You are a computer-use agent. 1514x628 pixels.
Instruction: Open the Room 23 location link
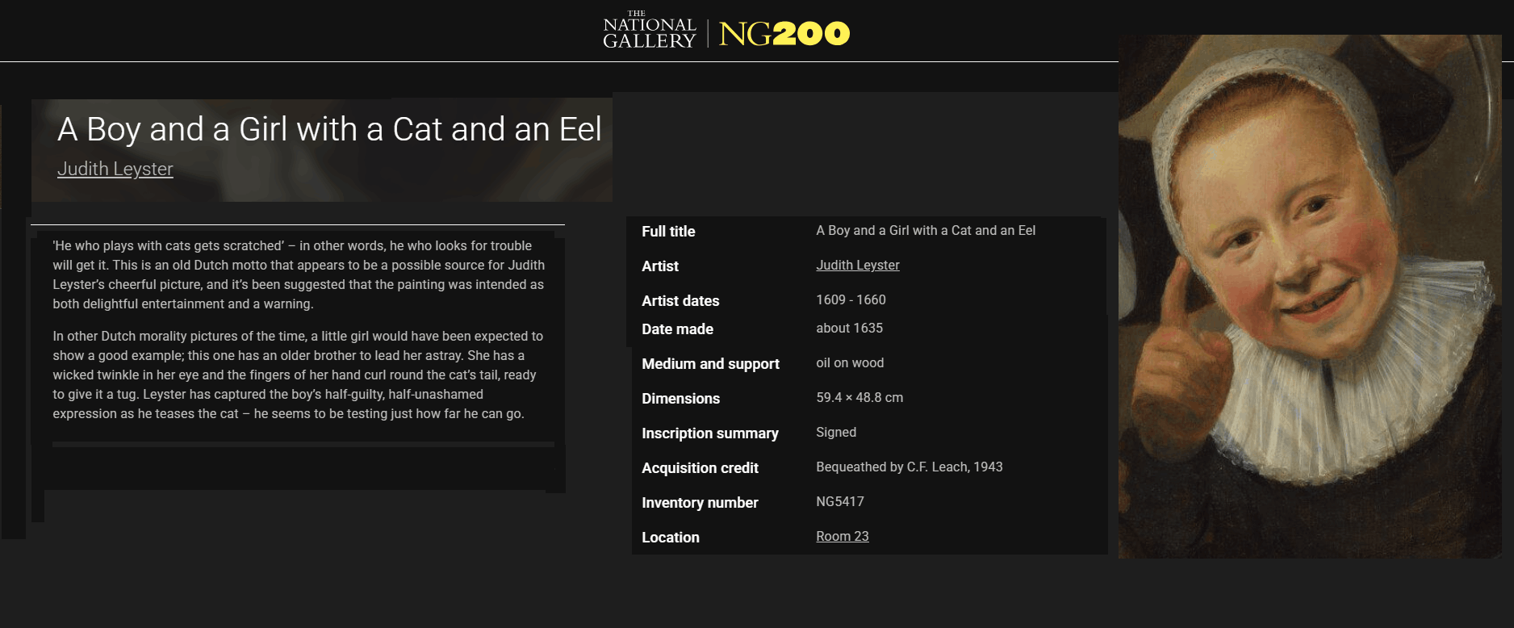click(x=843, y=536)
